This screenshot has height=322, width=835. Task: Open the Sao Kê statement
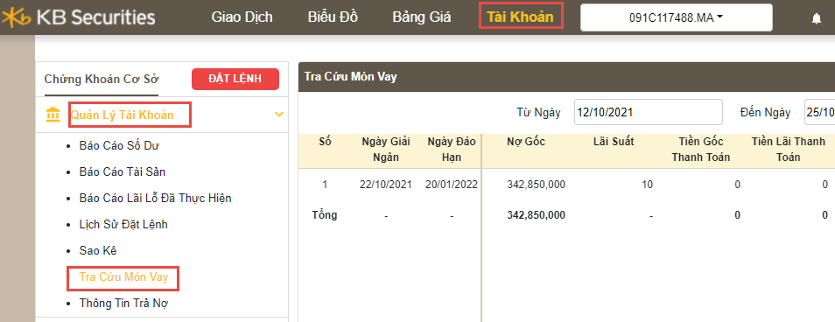(98, 250)
